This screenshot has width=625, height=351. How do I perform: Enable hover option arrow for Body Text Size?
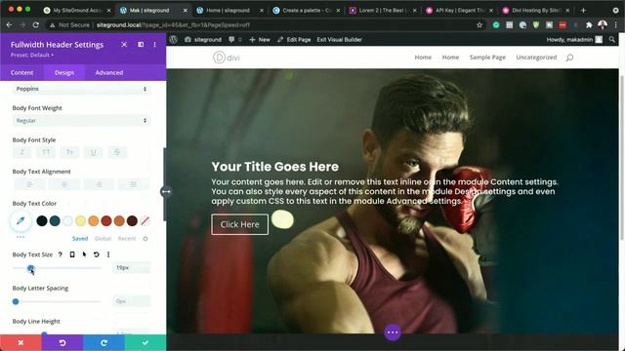tap(84, 254)
